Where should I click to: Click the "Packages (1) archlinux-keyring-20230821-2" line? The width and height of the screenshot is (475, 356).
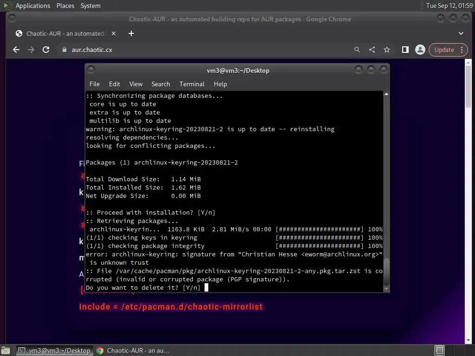pos(162,163)
